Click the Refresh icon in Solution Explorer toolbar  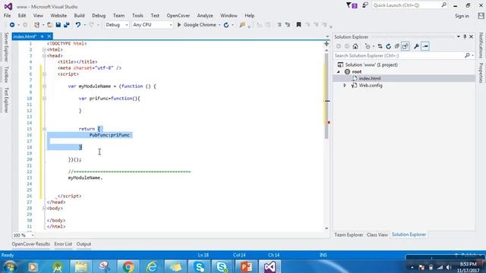pyautogui.click(x=388, y=46)
